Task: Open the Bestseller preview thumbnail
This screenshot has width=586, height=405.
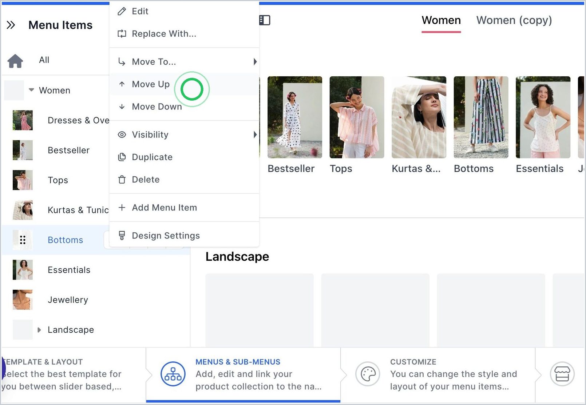Action: pyautogui.click(x=295, y=117)
